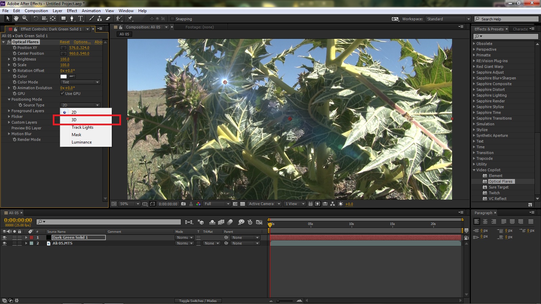Expand the Sapphire Lighting effects category
Screen dimensions: 541x304
pyautogui.click(x=474, y=95)
